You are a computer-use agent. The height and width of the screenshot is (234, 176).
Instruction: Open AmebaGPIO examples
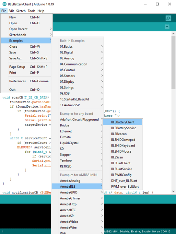click(x=77, y=193)
